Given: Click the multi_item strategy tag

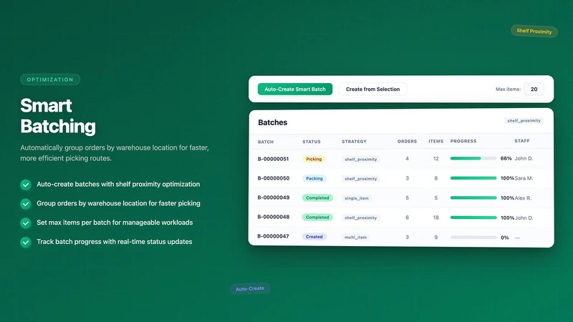Looking at the screenshot, I should click(x=355, y=238).
